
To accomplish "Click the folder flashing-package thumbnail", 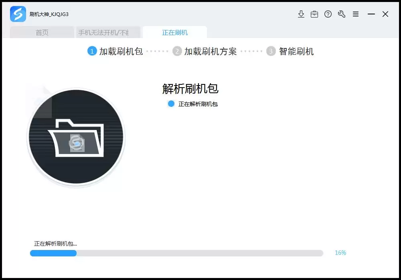I will point(75,137).
